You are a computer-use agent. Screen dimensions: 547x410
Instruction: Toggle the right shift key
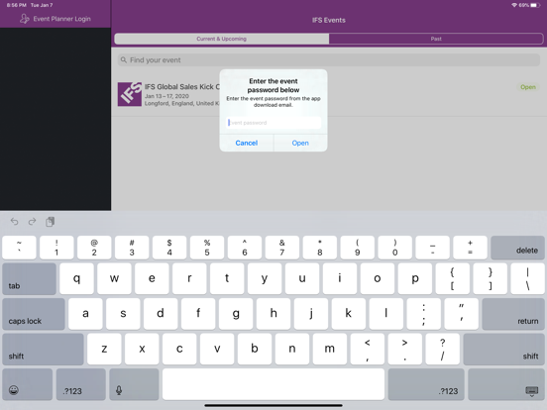click(x=504, y=350)
